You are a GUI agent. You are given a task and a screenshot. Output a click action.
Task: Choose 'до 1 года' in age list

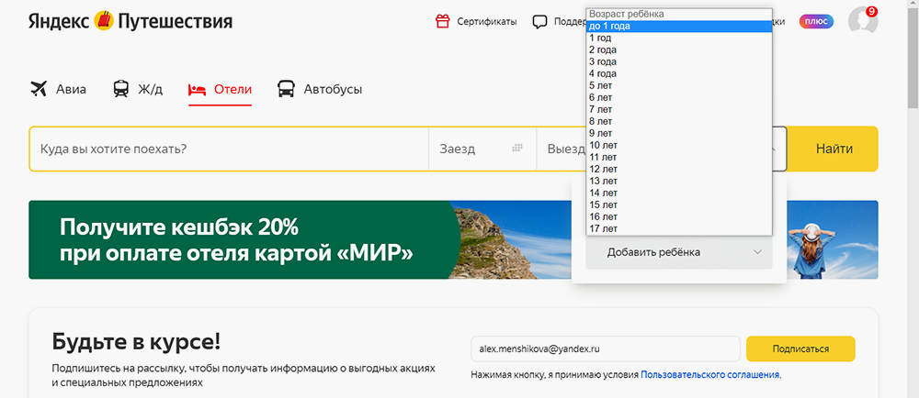pos(679,27)
